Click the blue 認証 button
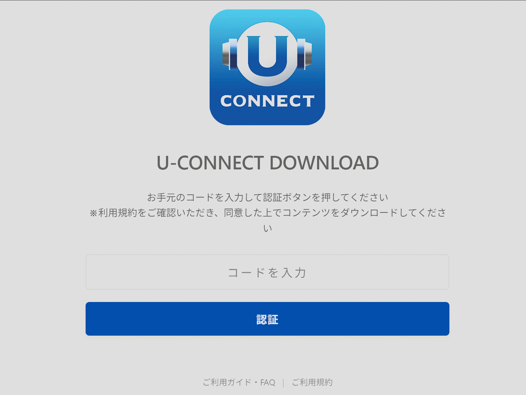Viewport: 526px width, 395px height. pos(268,319)
